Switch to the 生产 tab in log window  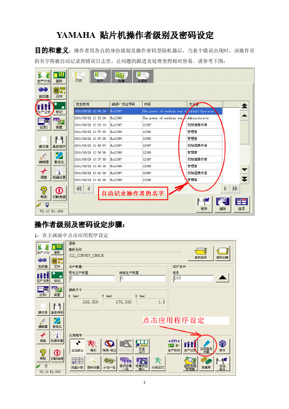pos(100,76)
